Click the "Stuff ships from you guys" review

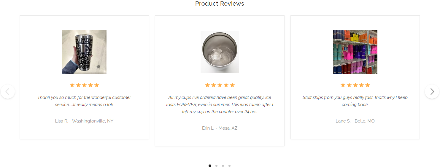click(x=355, y=101)
